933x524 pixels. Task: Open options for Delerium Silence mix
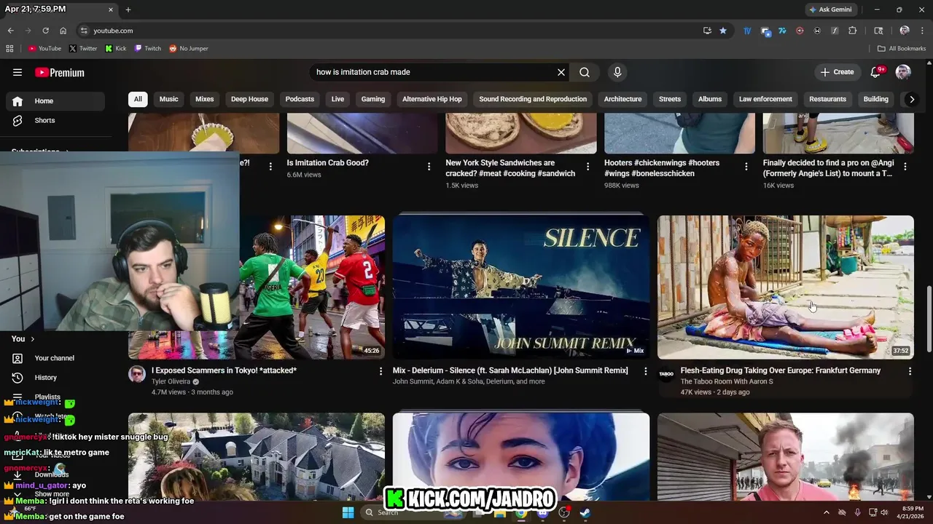coord(645,371)
